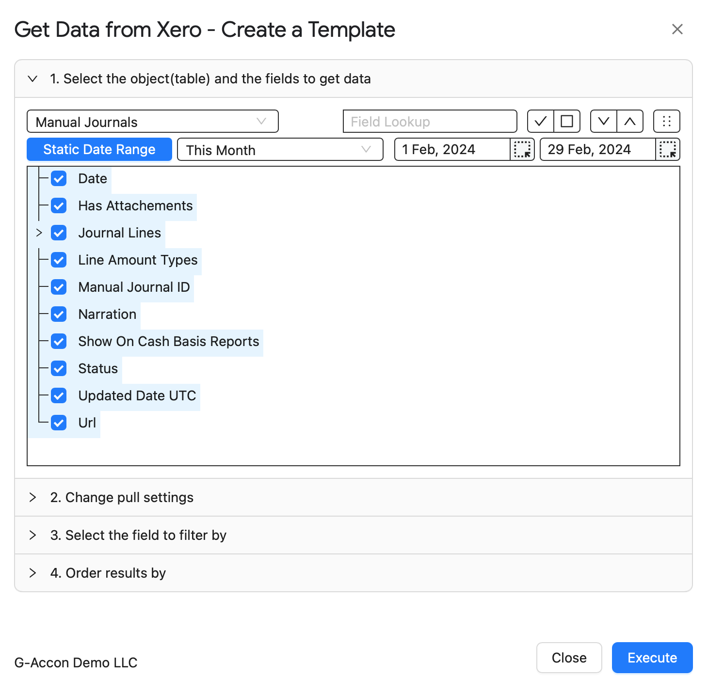Click the expand all down-chevron icon
The width and height of the screenshot is (708, 694).
(603, 121)
